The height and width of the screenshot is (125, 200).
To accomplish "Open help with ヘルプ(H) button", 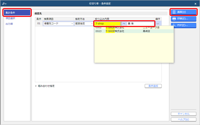I will tap(183, 119).
